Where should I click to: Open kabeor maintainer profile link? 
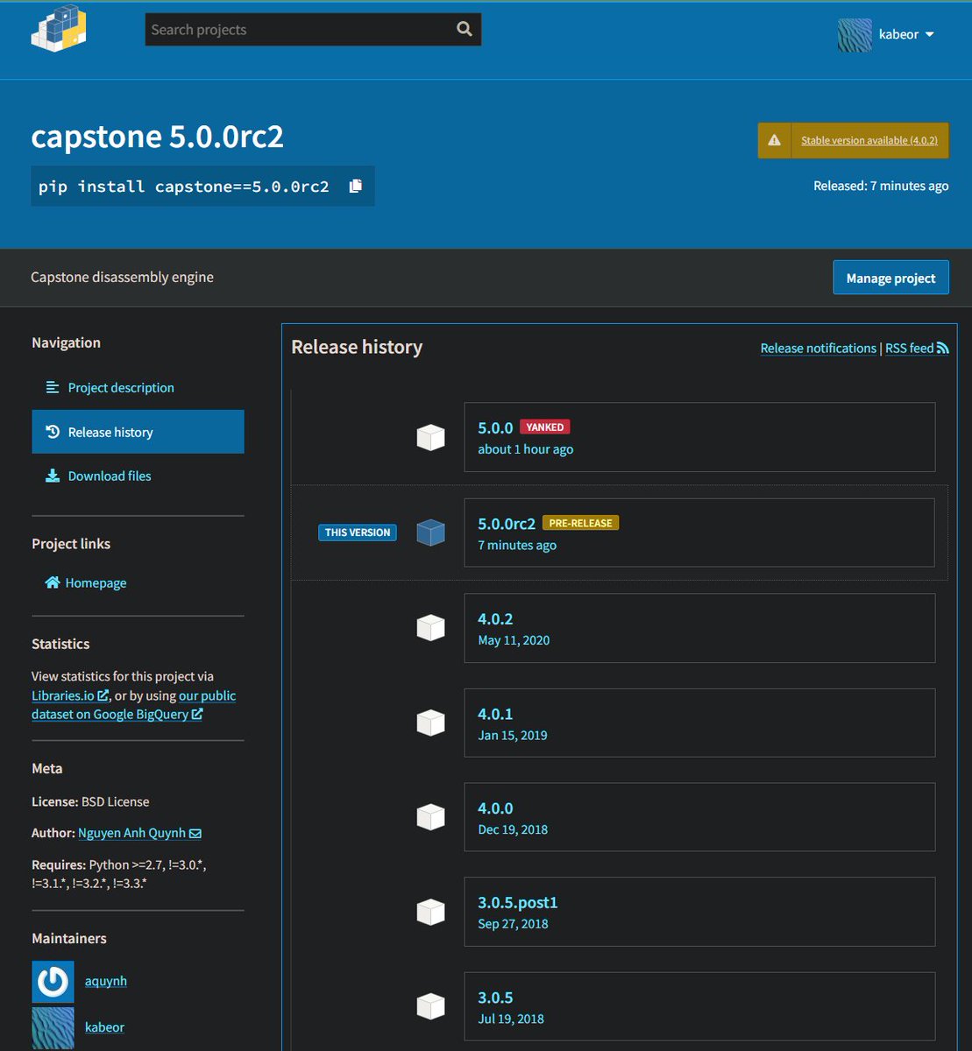tap(104, 1027)
